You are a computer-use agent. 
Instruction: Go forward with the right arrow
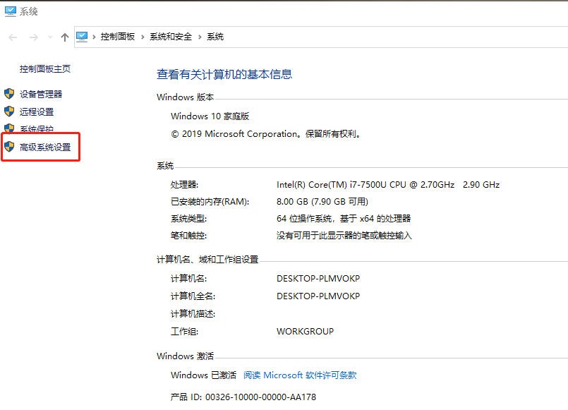[x=34, y=37]
